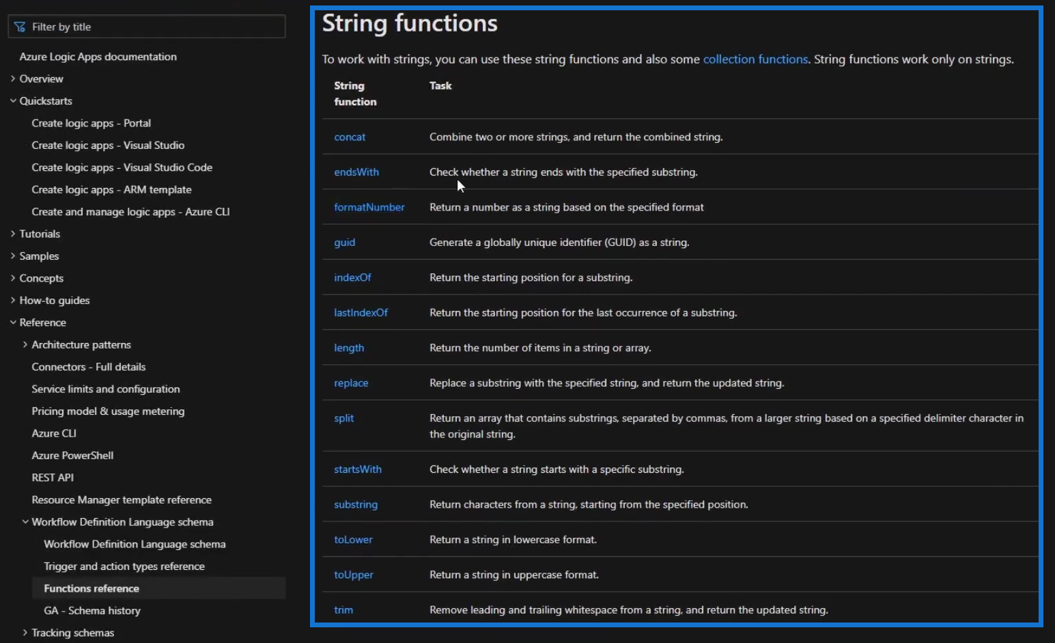
Task: Expand the Concepts section chevron
Action: 13,278
